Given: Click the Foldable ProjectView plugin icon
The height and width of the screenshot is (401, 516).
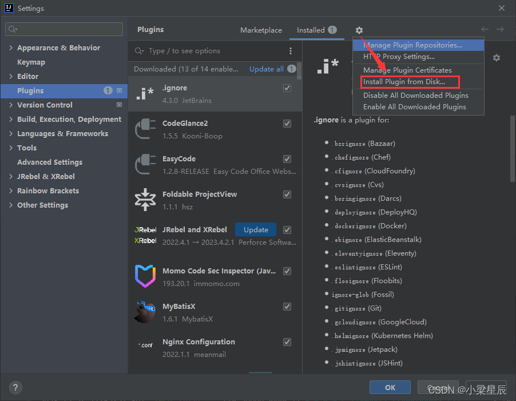Looking at the screenshot, I should click(145, 200).
